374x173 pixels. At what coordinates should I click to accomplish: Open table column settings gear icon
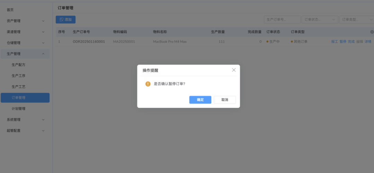372,32
